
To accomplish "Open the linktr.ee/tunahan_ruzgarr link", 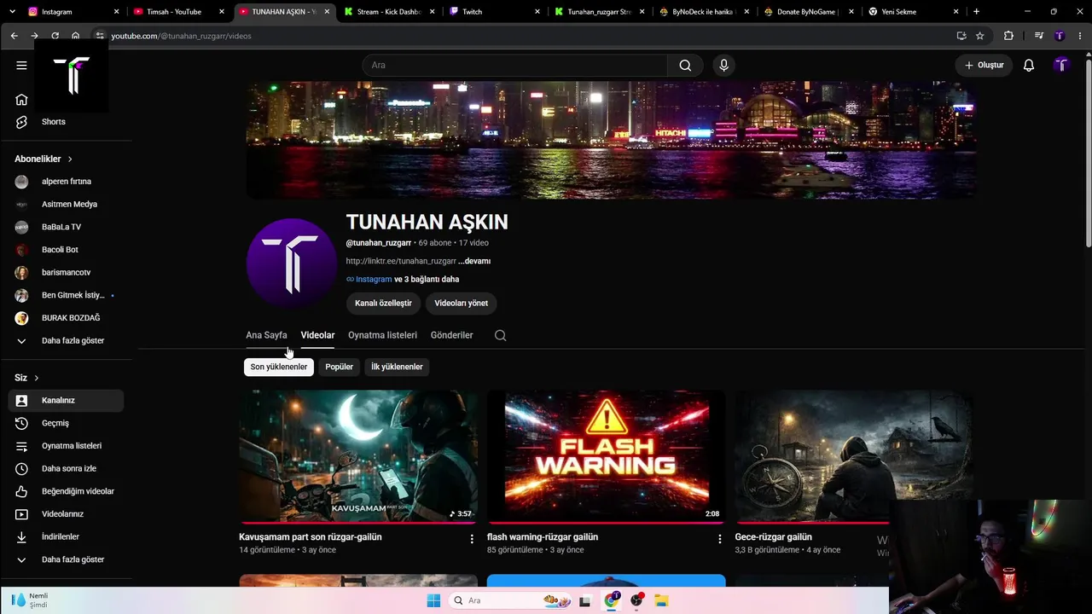I will pyautogui.click(x=401, y=261).
